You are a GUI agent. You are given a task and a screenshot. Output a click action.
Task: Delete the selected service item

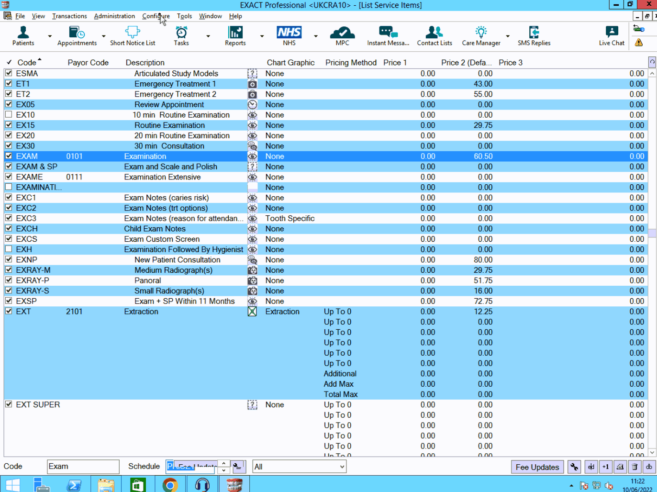pos(635,467)
